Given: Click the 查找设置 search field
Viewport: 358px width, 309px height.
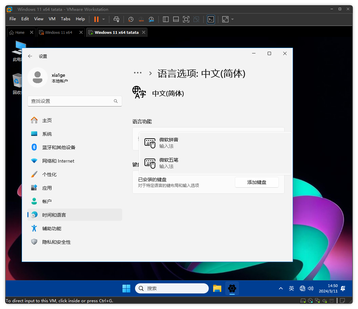Looking at the screenshot, I should click(71, 101).
